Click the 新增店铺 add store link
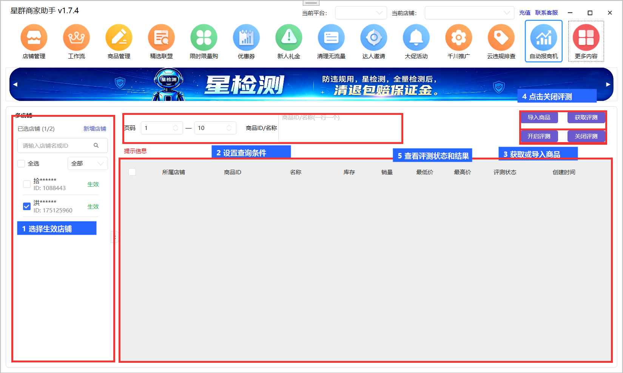 tap(95, 129)
